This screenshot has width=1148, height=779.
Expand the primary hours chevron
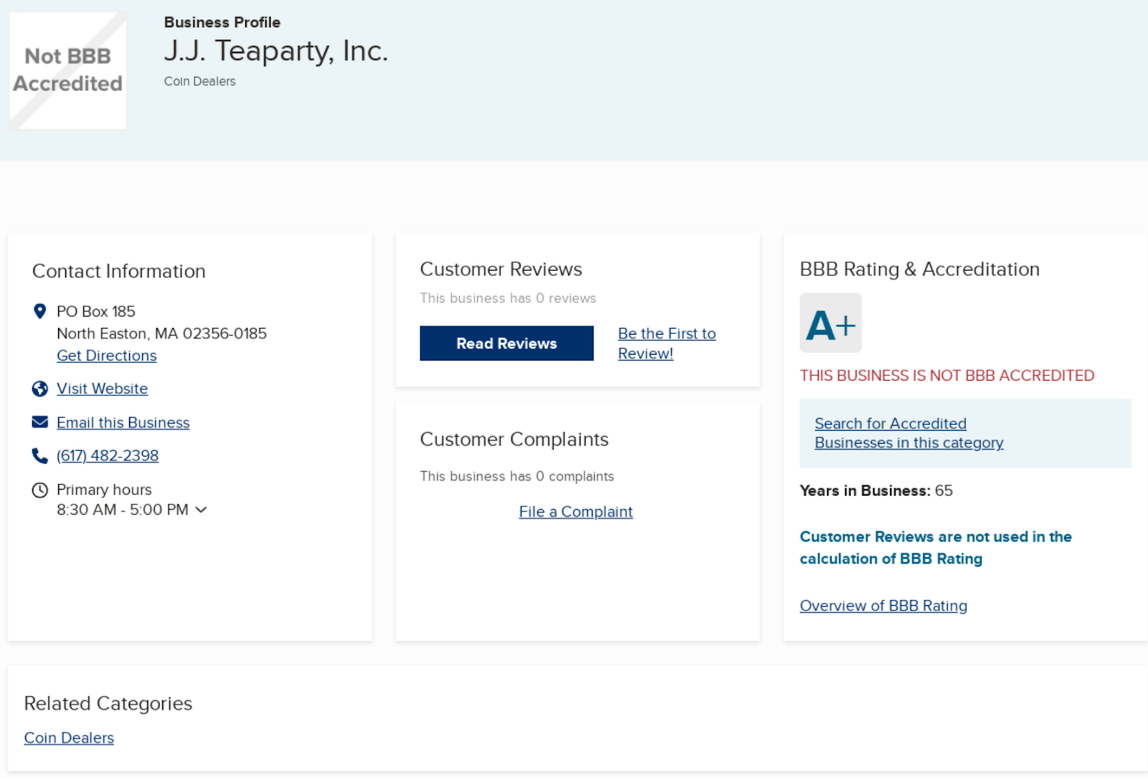(202, 510)
